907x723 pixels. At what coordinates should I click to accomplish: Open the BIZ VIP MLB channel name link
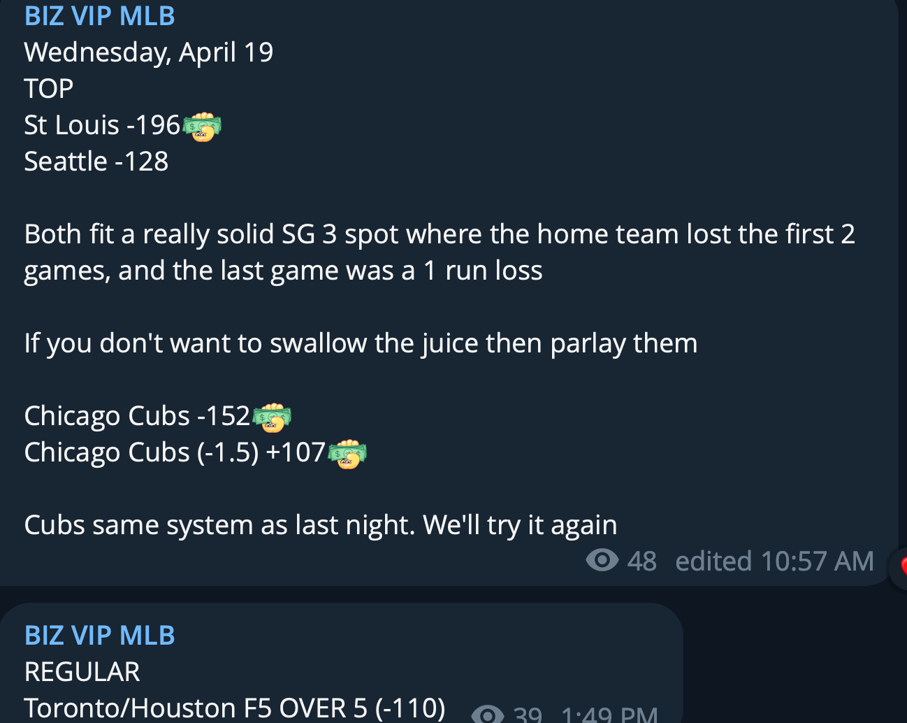point(99,15)
